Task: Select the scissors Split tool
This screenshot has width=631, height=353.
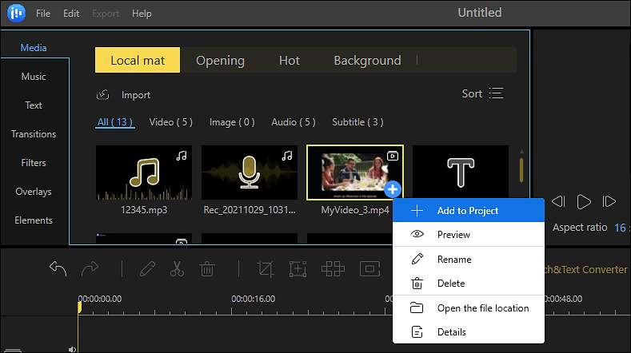Action: click(x=177, y=268)
